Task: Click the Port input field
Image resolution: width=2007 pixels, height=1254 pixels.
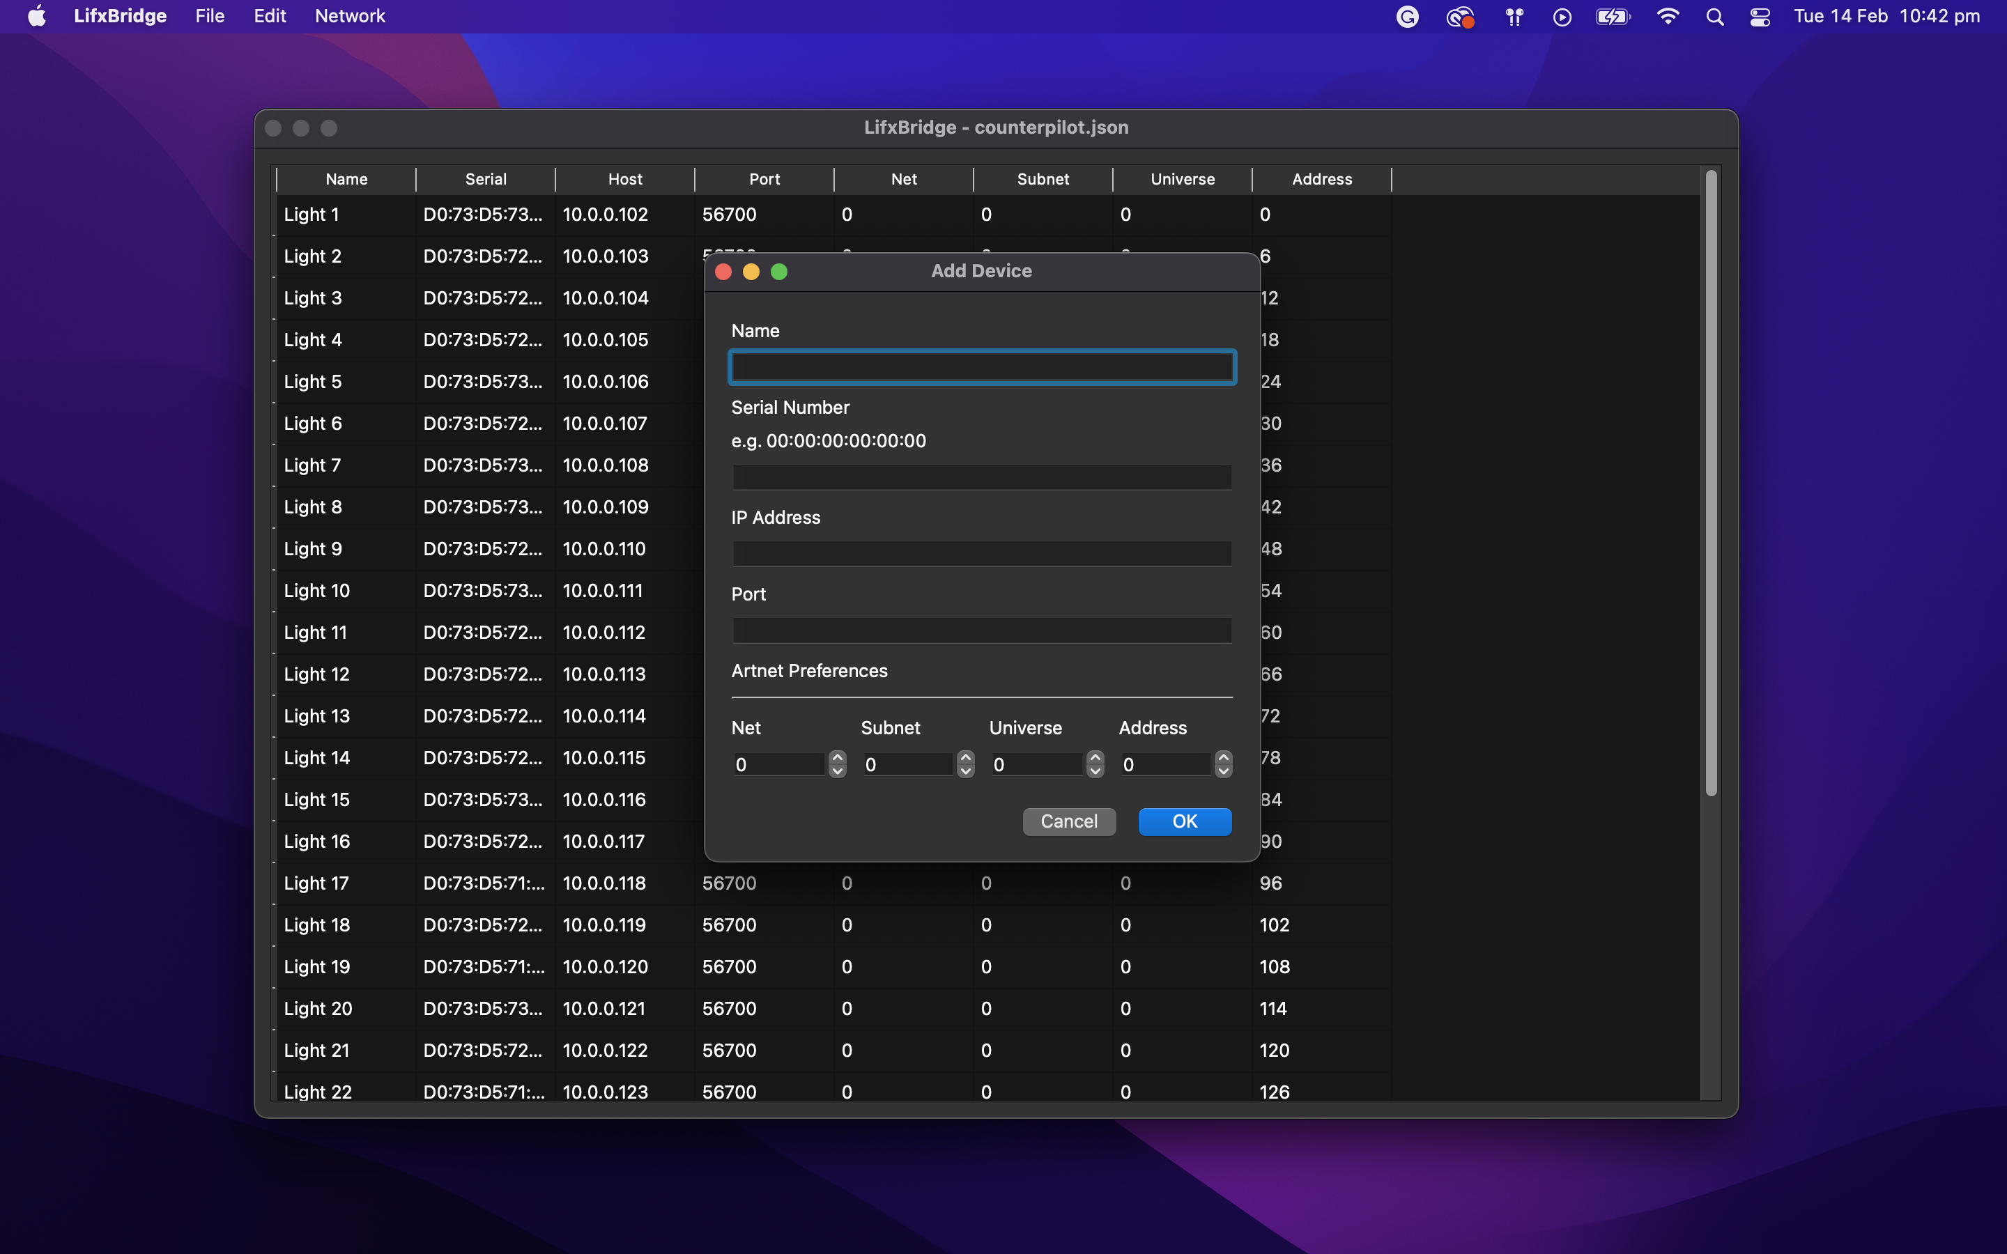Action: click(982, 630)
